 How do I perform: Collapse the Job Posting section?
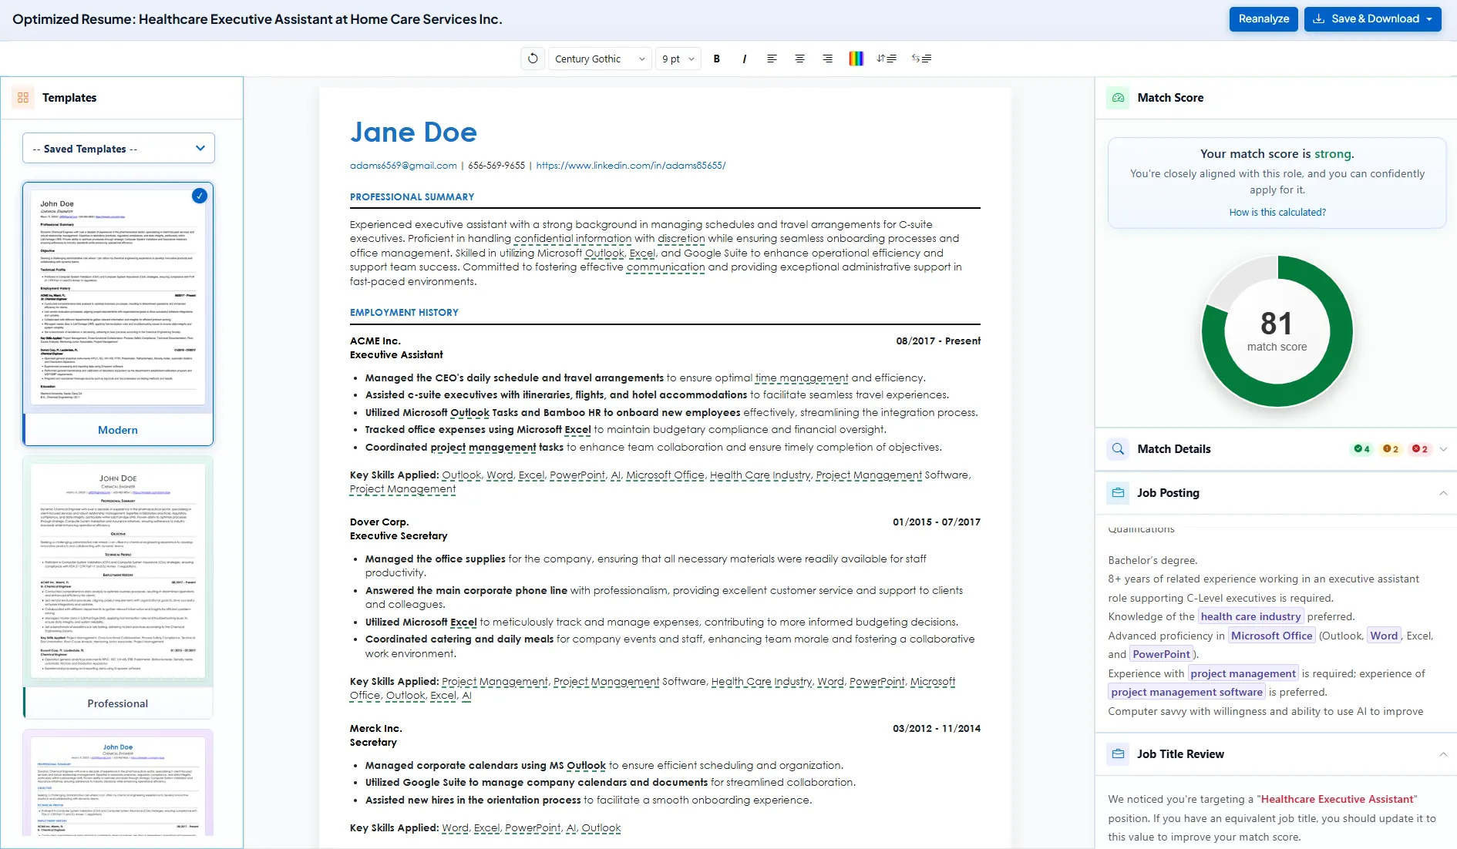[x=1443, y=493]
